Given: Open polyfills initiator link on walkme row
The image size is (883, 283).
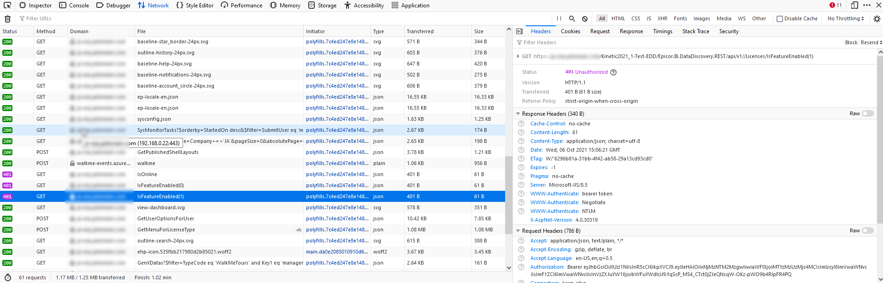Looking at the screenshot, I should (337, 163).
